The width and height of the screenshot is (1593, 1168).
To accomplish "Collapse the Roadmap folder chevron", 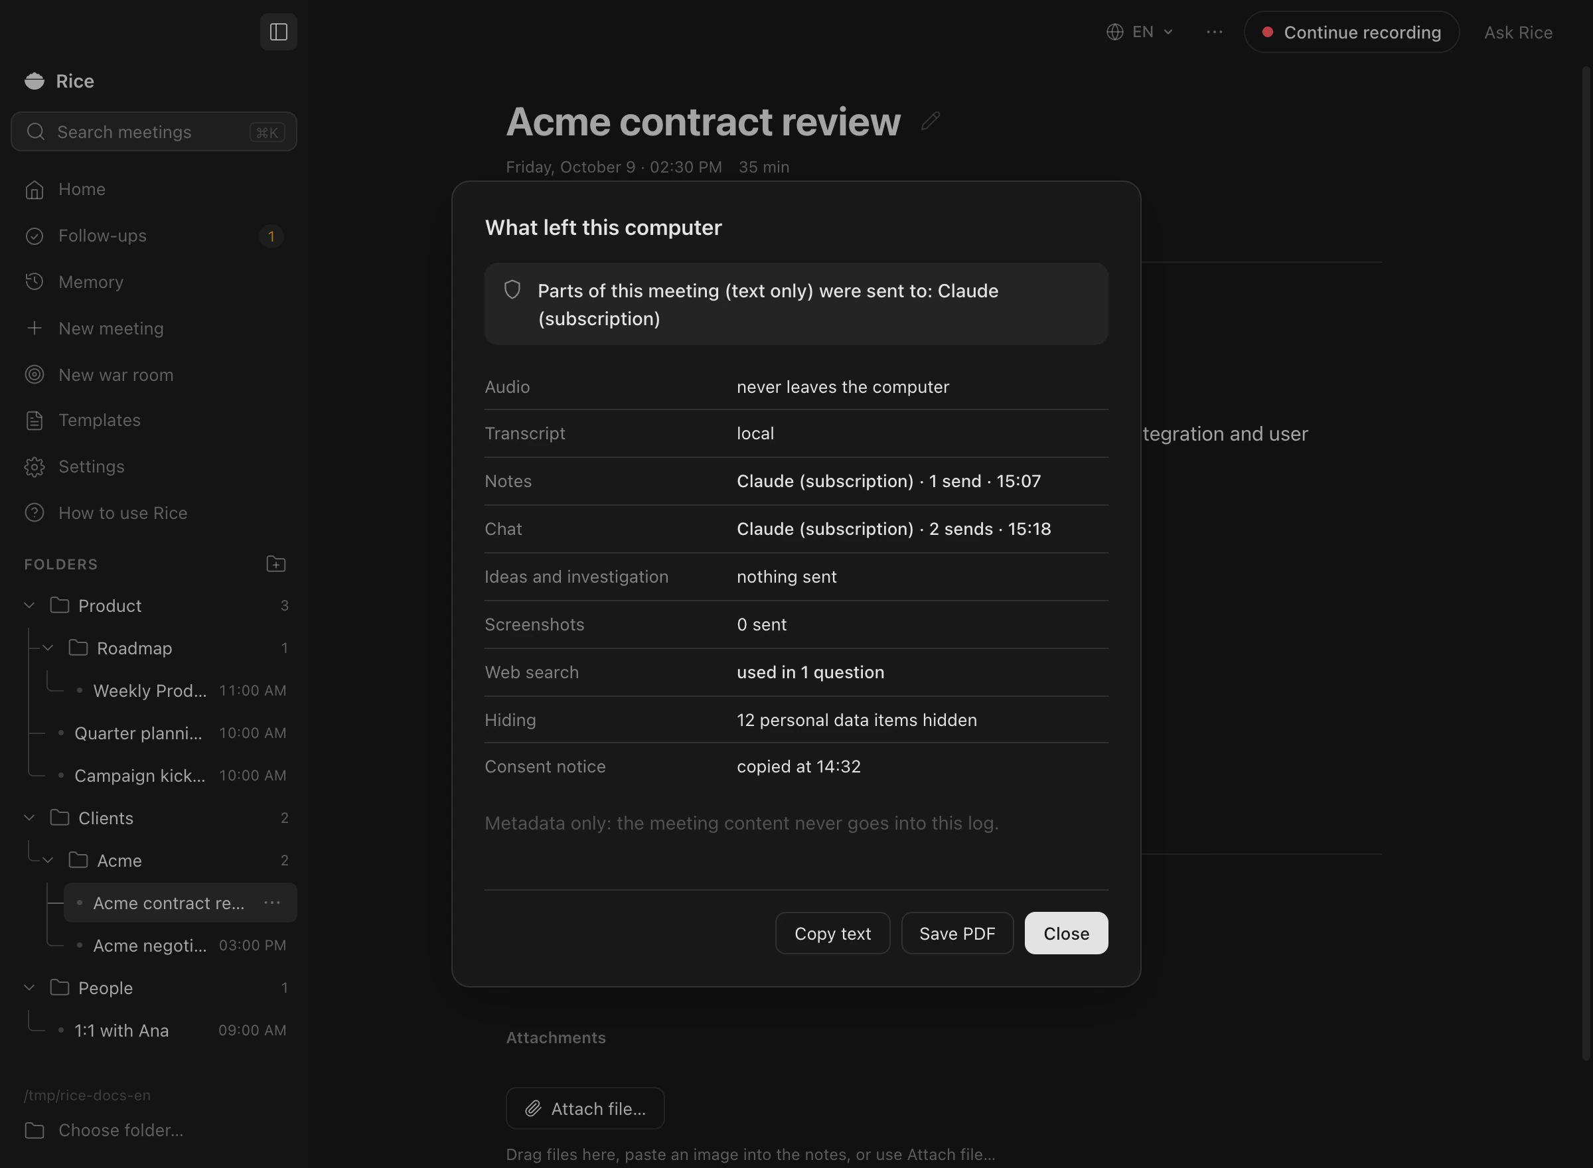I will 48,648.
